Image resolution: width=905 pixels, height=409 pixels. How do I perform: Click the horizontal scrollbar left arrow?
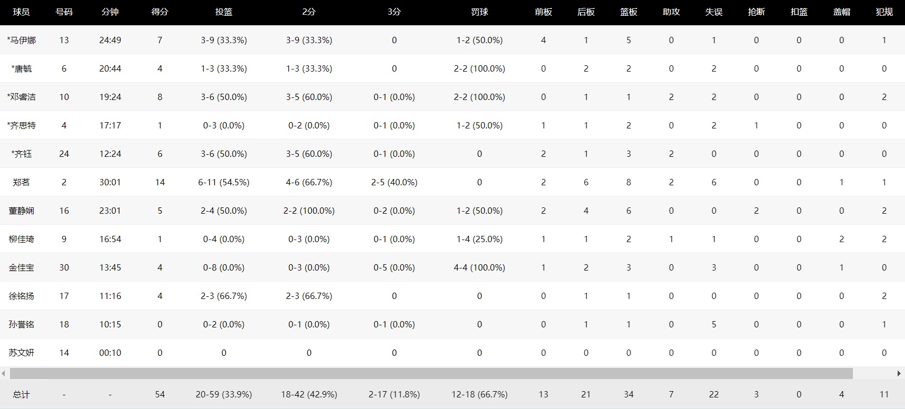(4, 374)
